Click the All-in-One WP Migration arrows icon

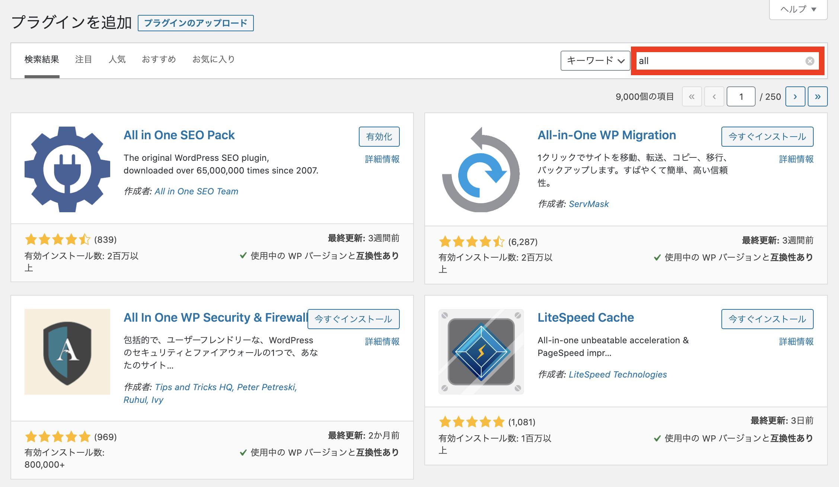481,169
